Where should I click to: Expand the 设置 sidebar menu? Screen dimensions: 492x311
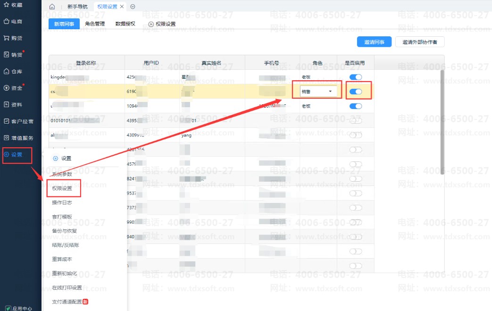[17, 154]
